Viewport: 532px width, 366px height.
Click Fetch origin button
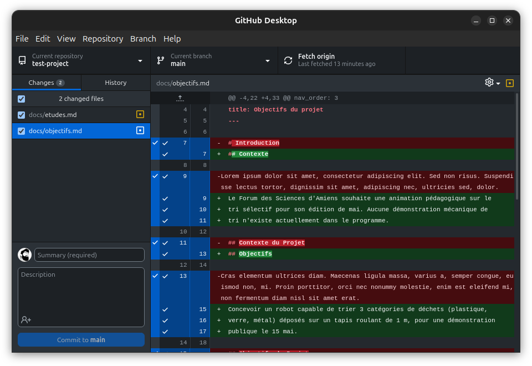click(x=342, y=60)
